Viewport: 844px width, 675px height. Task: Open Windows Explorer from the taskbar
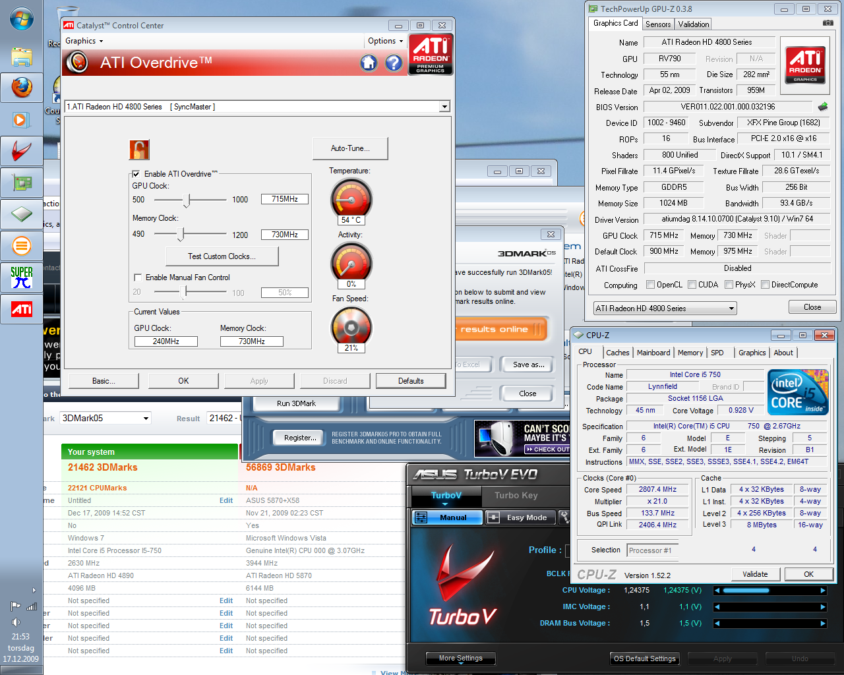tap(21, 56)
